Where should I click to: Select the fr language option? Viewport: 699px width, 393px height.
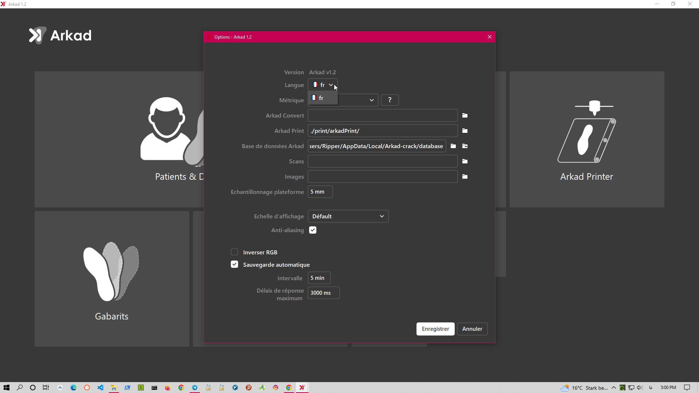[x=323, y=98]
